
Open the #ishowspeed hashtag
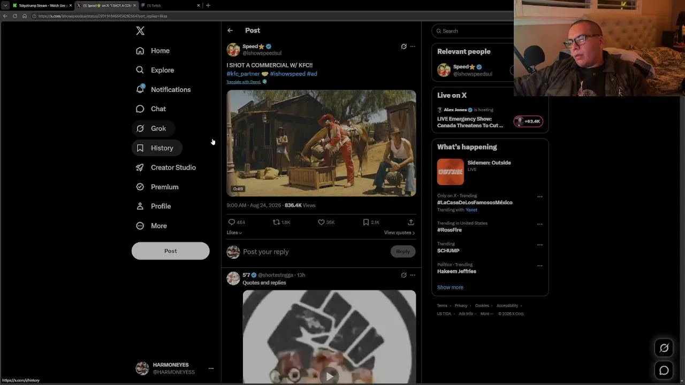coord(287,74)
